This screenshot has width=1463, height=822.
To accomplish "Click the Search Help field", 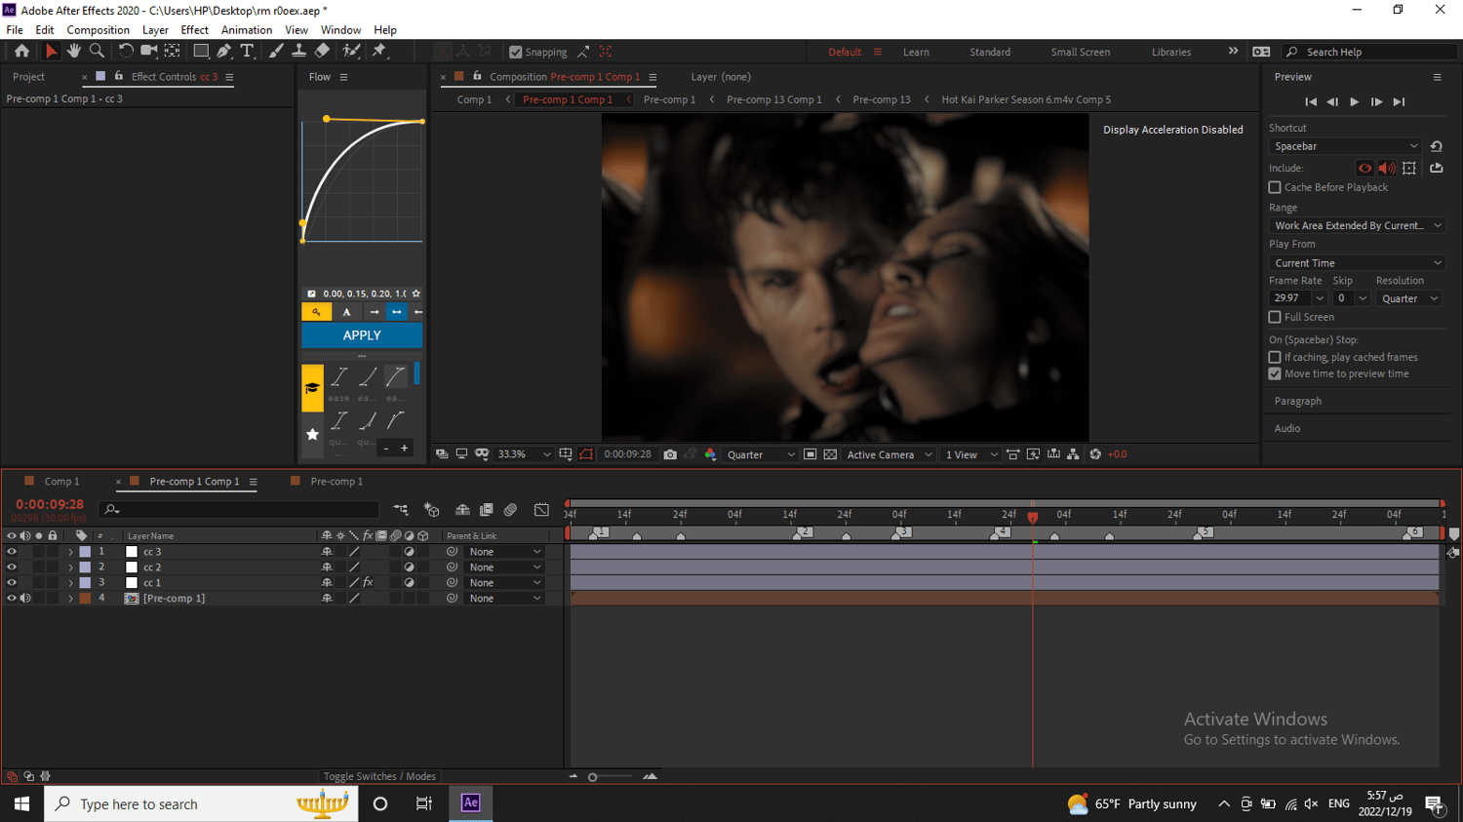I will [x=1370, y=53].
